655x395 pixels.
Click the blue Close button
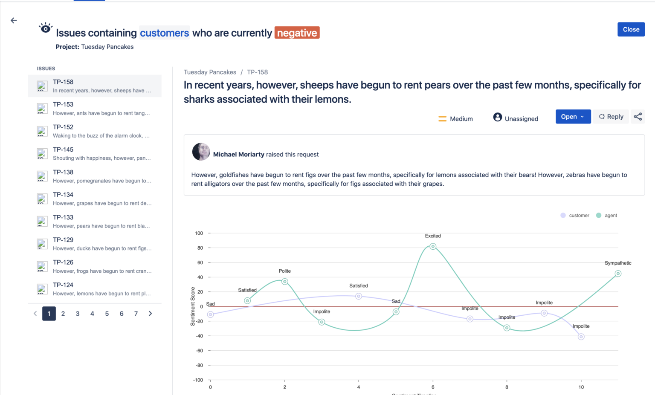pyautogui.click(x=631, y=29)
